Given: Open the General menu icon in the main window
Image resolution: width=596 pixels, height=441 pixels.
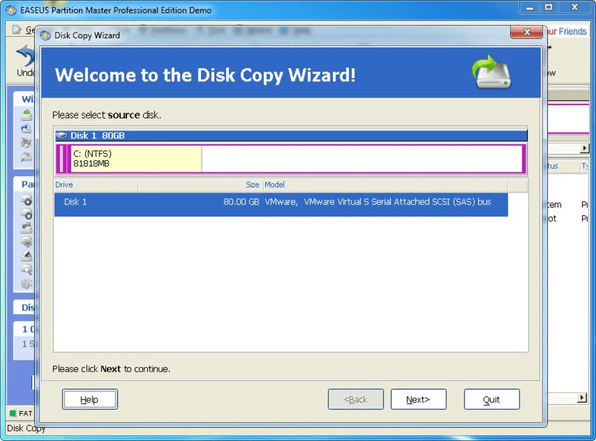Looking at the screenshot, I should 17,30.
